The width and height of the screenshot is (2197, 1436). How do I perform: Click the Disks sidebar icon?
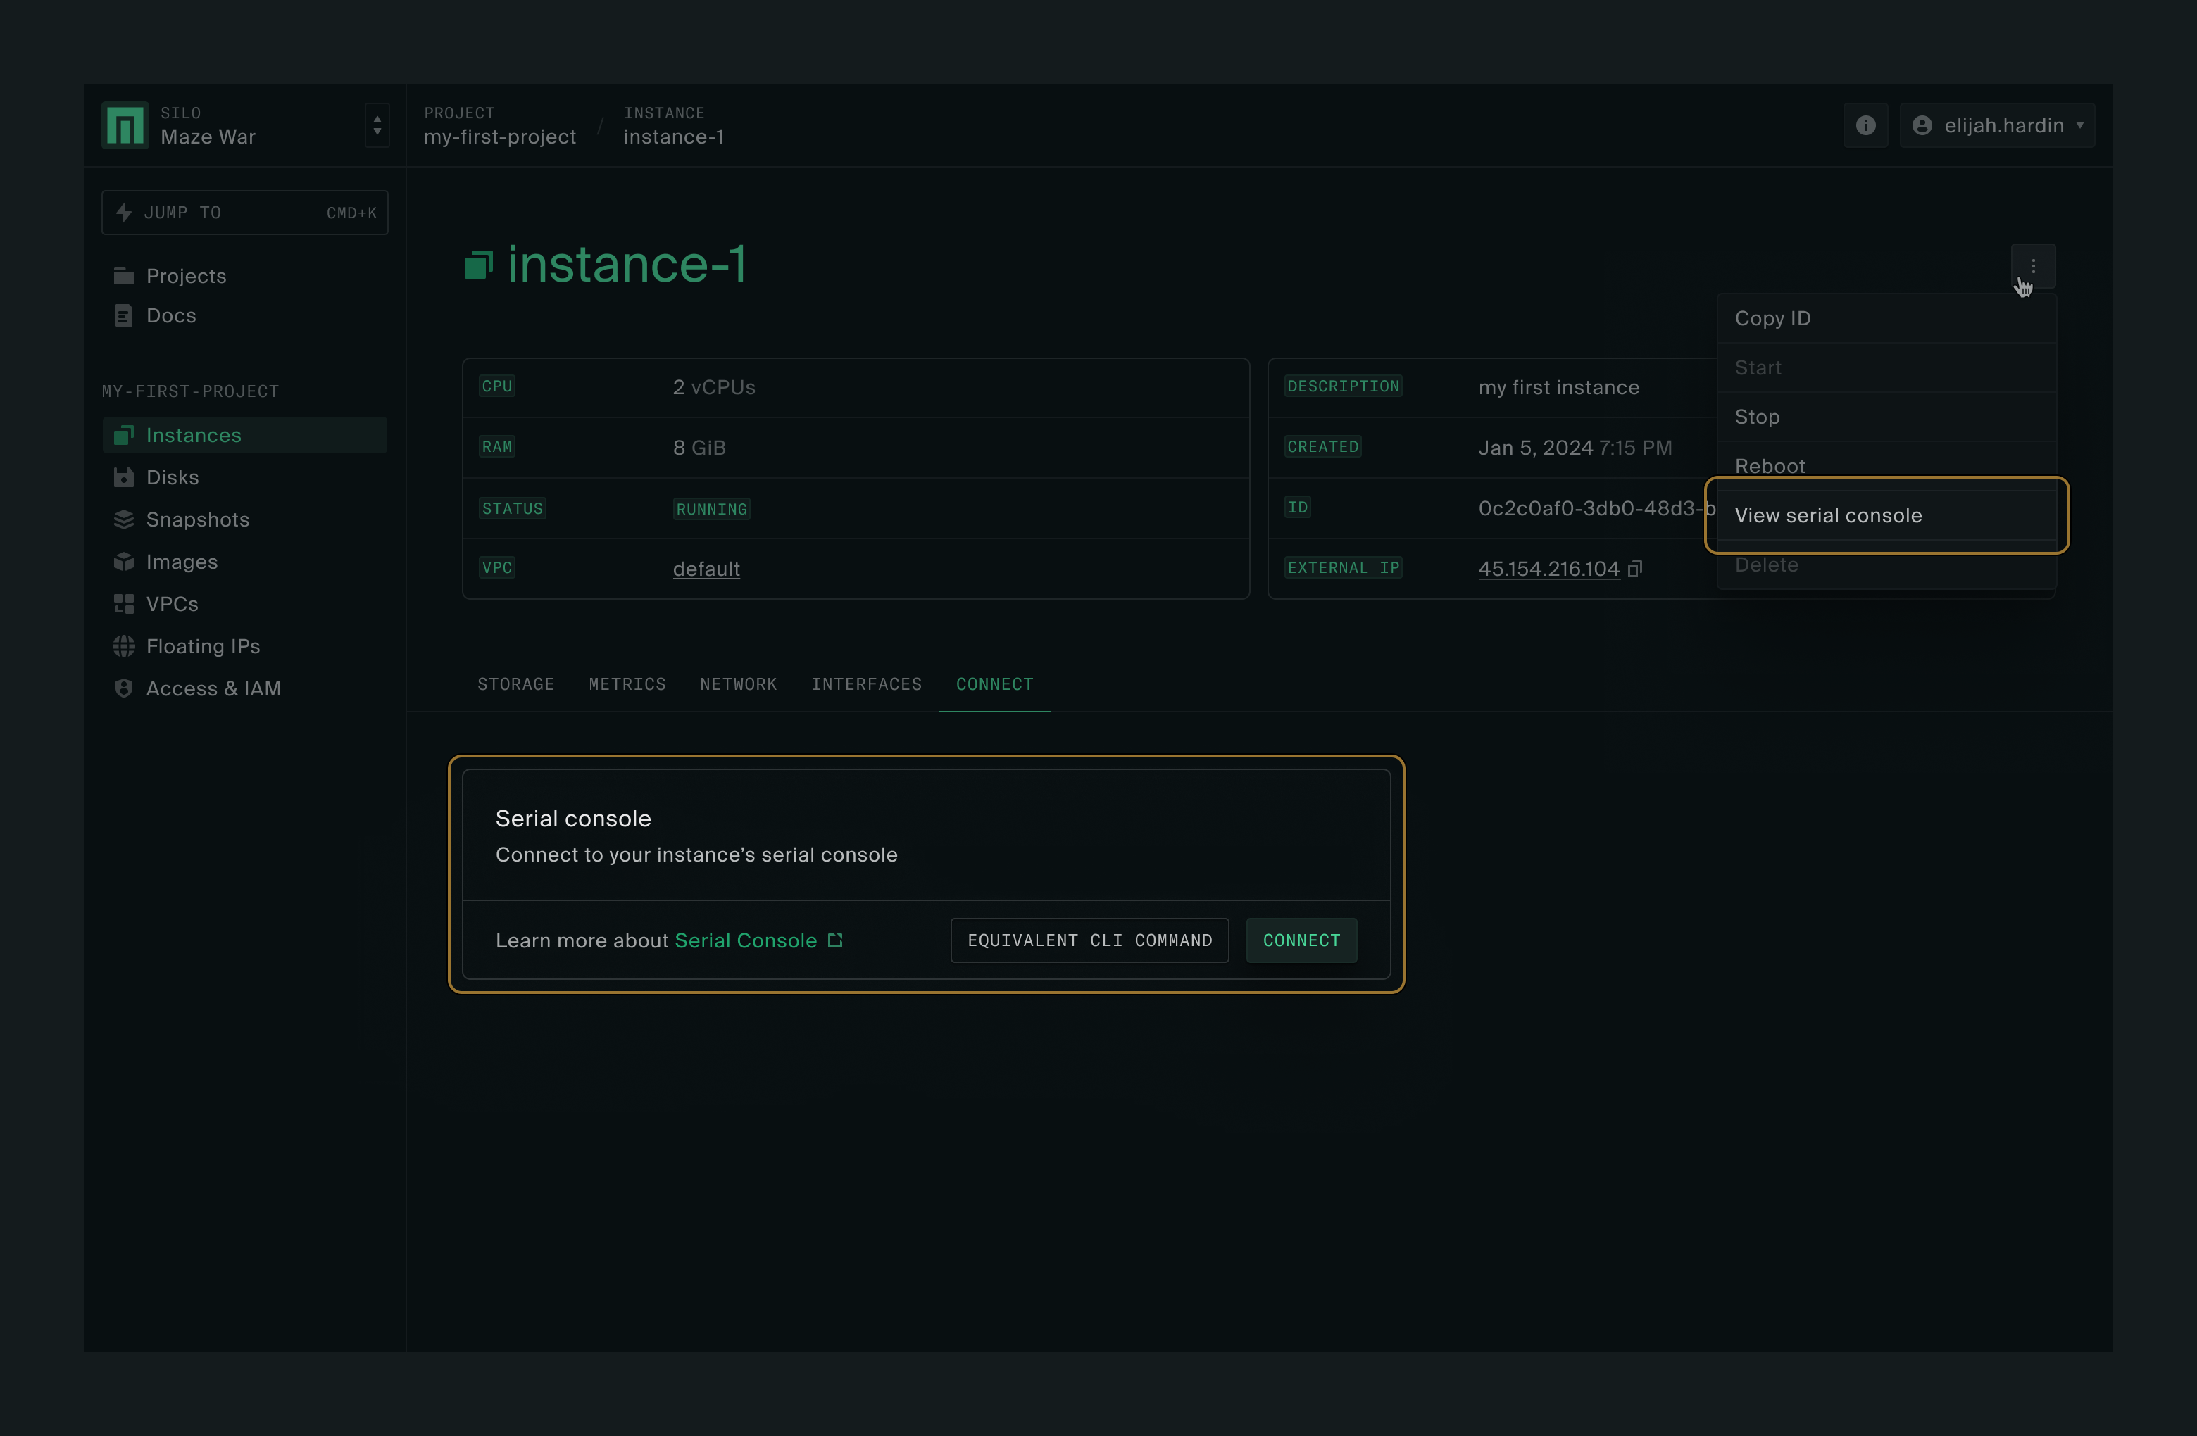click(x=124, y=477)
